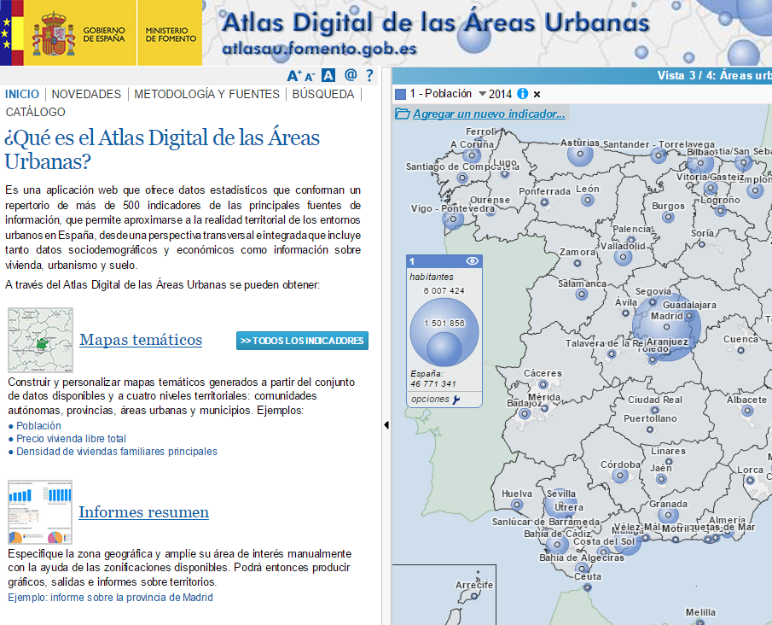Increase the font size with A+ icon
772x625 pixels.
(294, 75)
